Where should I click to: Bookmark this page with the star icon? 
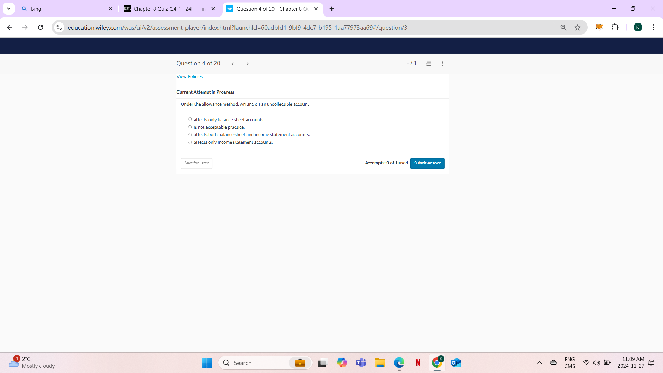[577, 27]
